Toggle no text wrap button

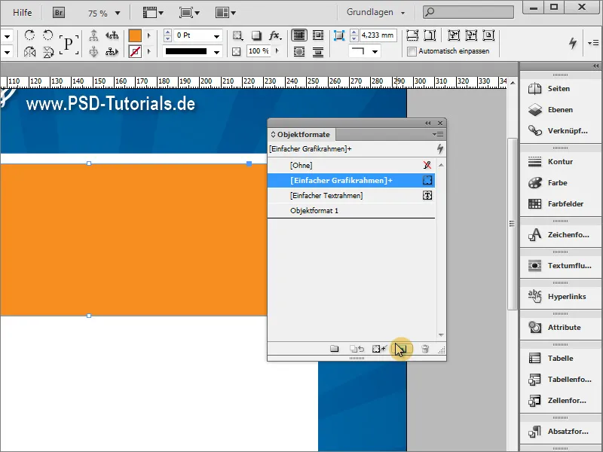(x=298, y=35)
